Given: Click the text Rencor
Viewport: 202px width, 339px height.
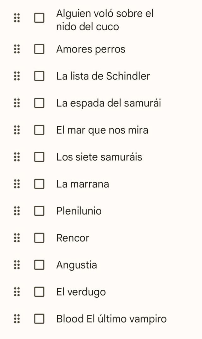Looking at the screenshot, I should (73, 238).
